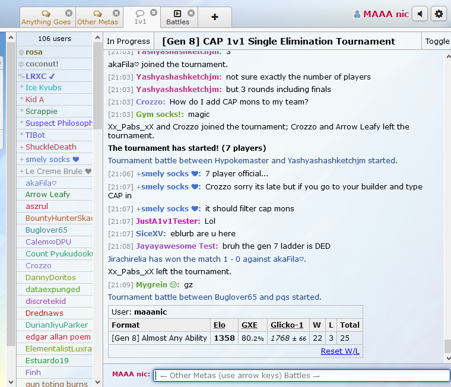The image size is (451, 387).
Task: Click Gym socks! username in chat
Action: pyautogui.click(x=160, y=114)
